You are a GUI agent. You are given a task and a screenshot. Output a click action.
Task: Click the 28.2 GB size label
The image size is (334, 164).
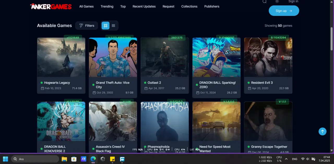tap(232, 93)
